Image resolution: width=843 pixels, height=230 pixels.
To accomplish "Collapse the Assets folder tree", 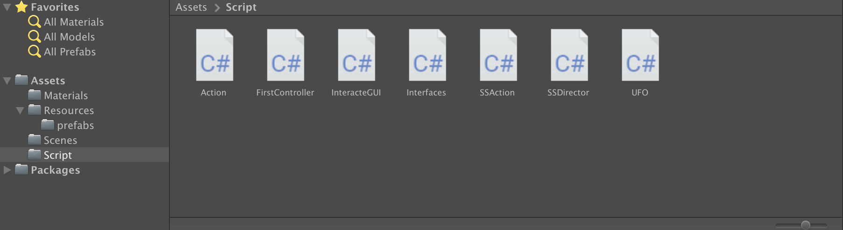I will click(7, 81).
